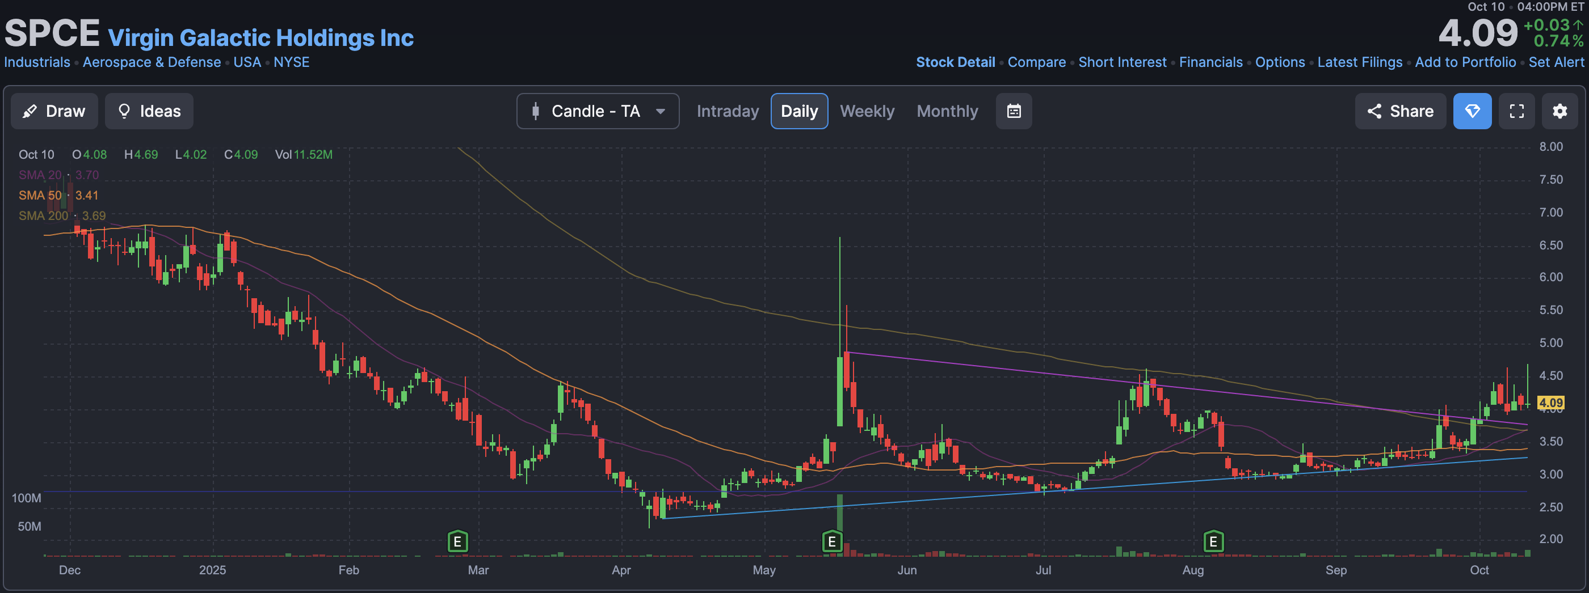Image resolution: width=1589 pixels, height=593 pixels.
Task: Click the blue diamond premium icon
Action: [1472, 111]
